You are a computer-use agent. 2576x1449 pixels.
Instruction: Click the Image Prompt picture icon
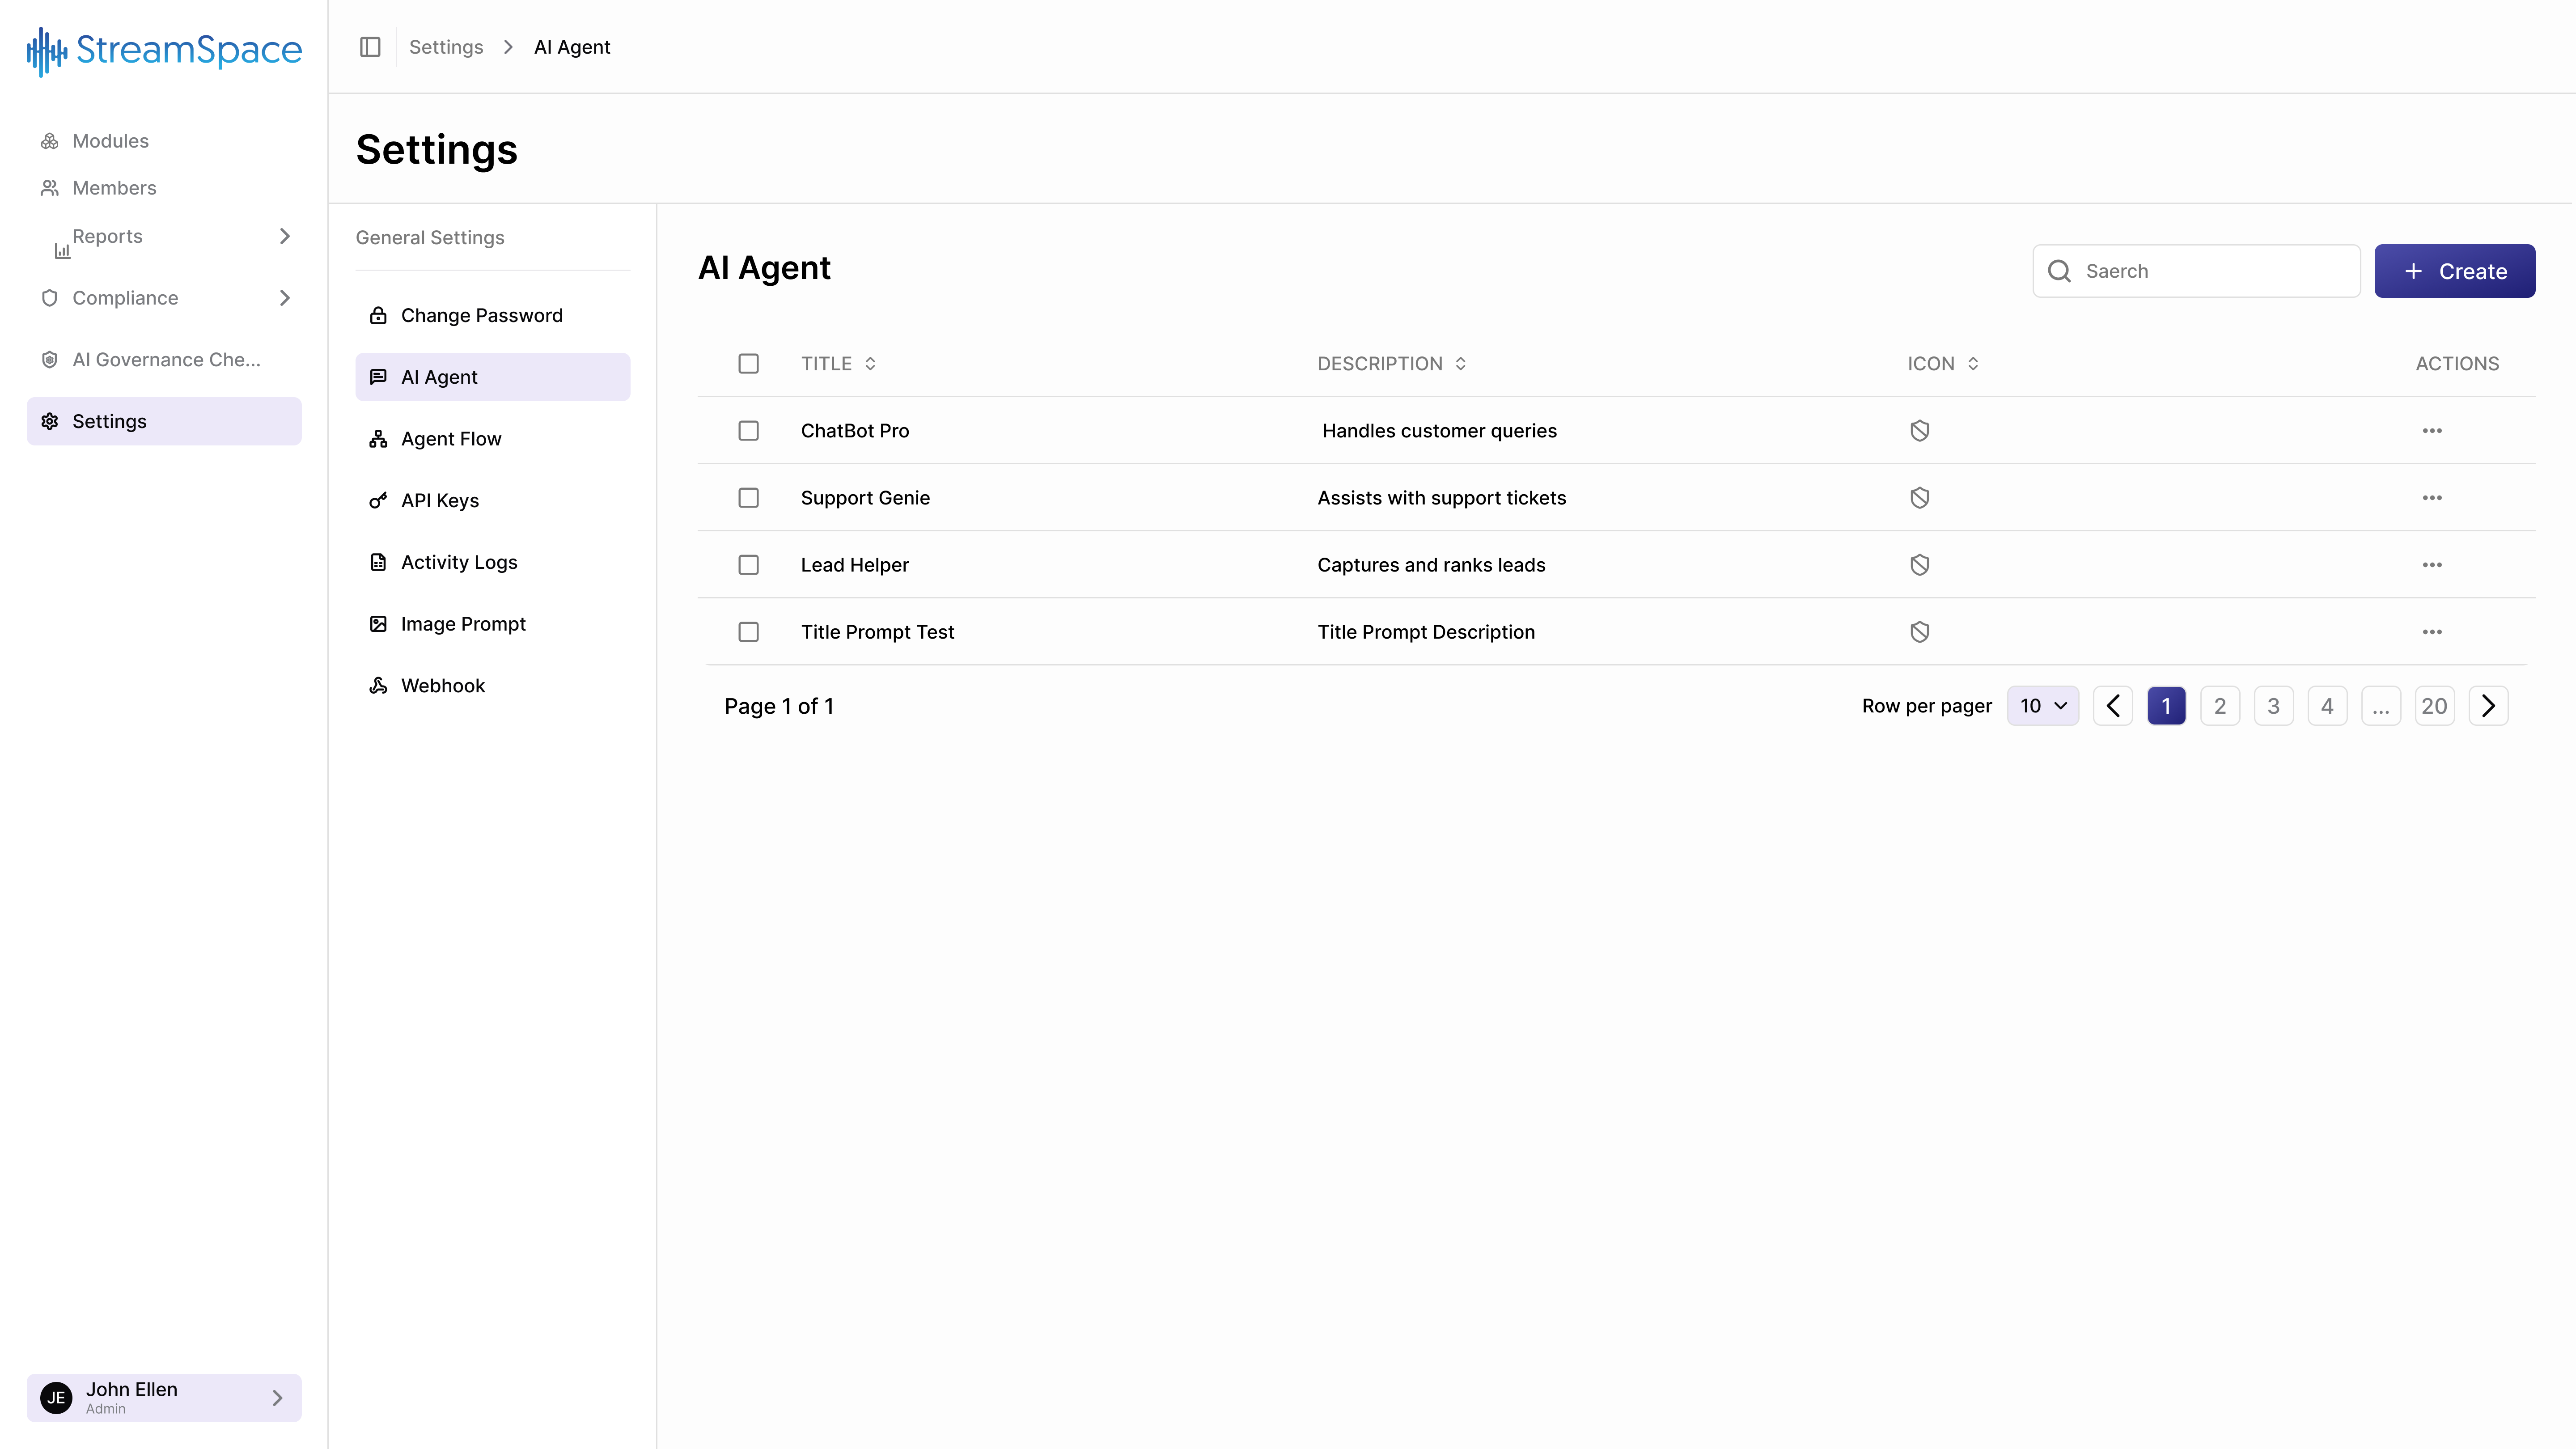coord(378,624)
